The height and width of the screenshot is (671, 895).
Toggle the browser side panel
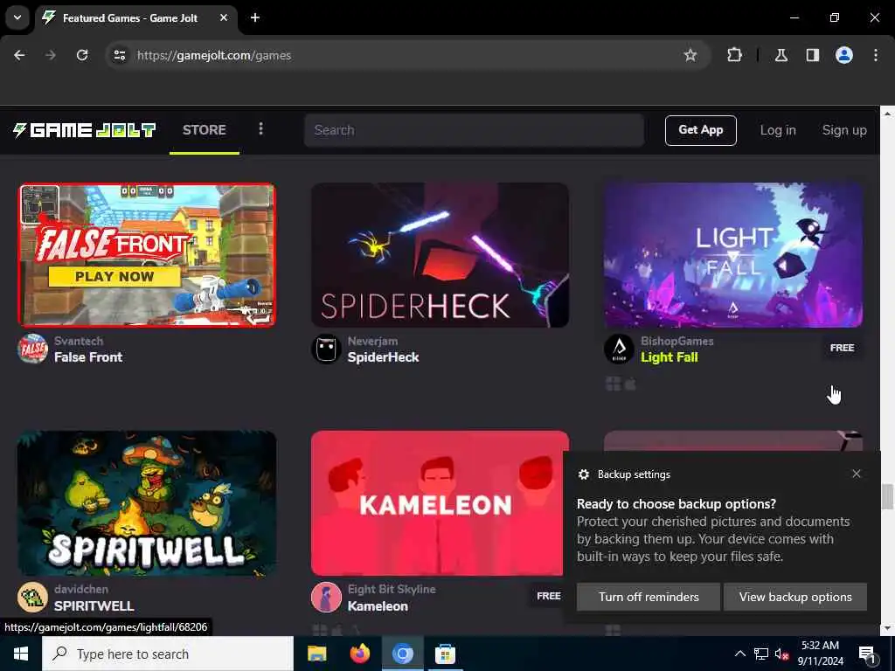813,55
